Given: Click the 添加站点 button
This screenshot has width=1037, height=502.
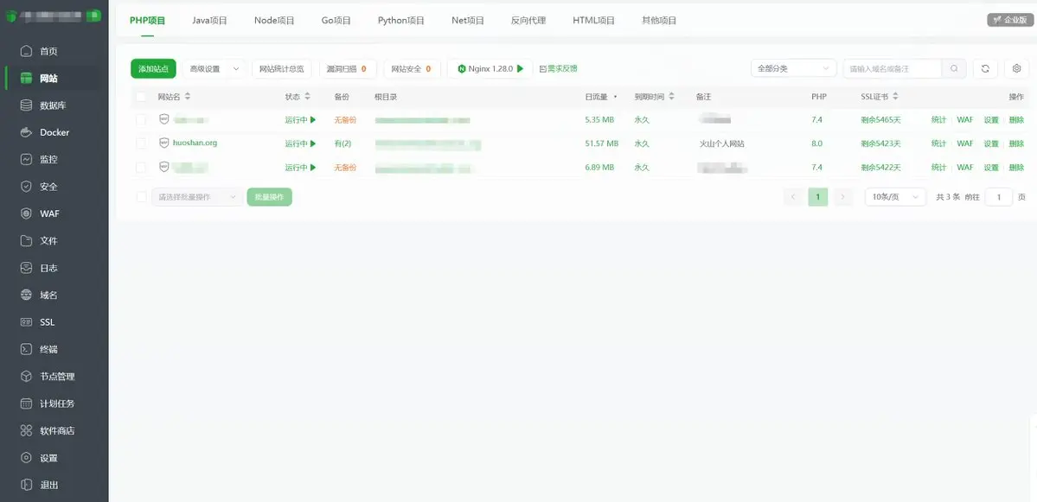Looking at the screenshot, I should (153, 69).
